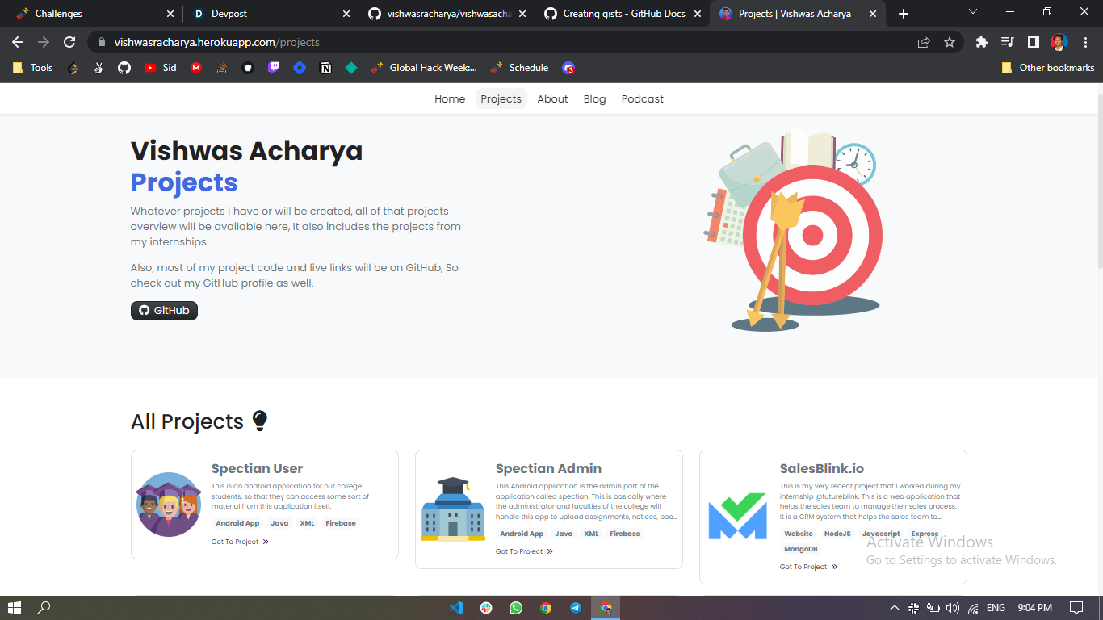This screenshot has height=620, width=1103.
Task: Open the tab search dropdown arrow
Action: click(973, 12)
